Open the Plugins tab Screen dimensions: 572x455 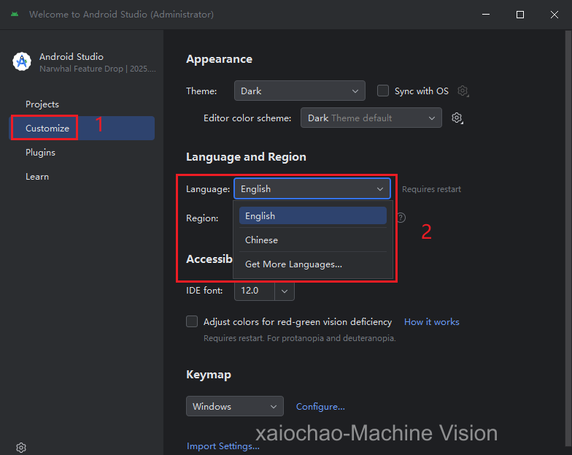tap(82, 152)
